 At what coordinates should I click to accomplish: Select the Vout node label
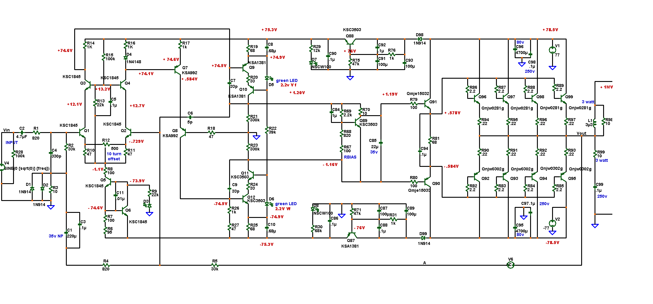[581, 133]
